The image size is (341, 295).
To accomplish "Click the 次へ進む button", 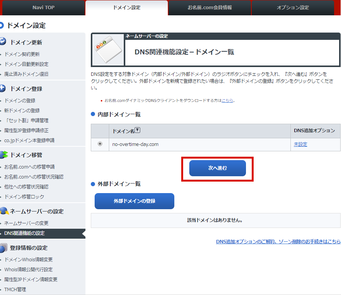I will click(x=218, y=168).
